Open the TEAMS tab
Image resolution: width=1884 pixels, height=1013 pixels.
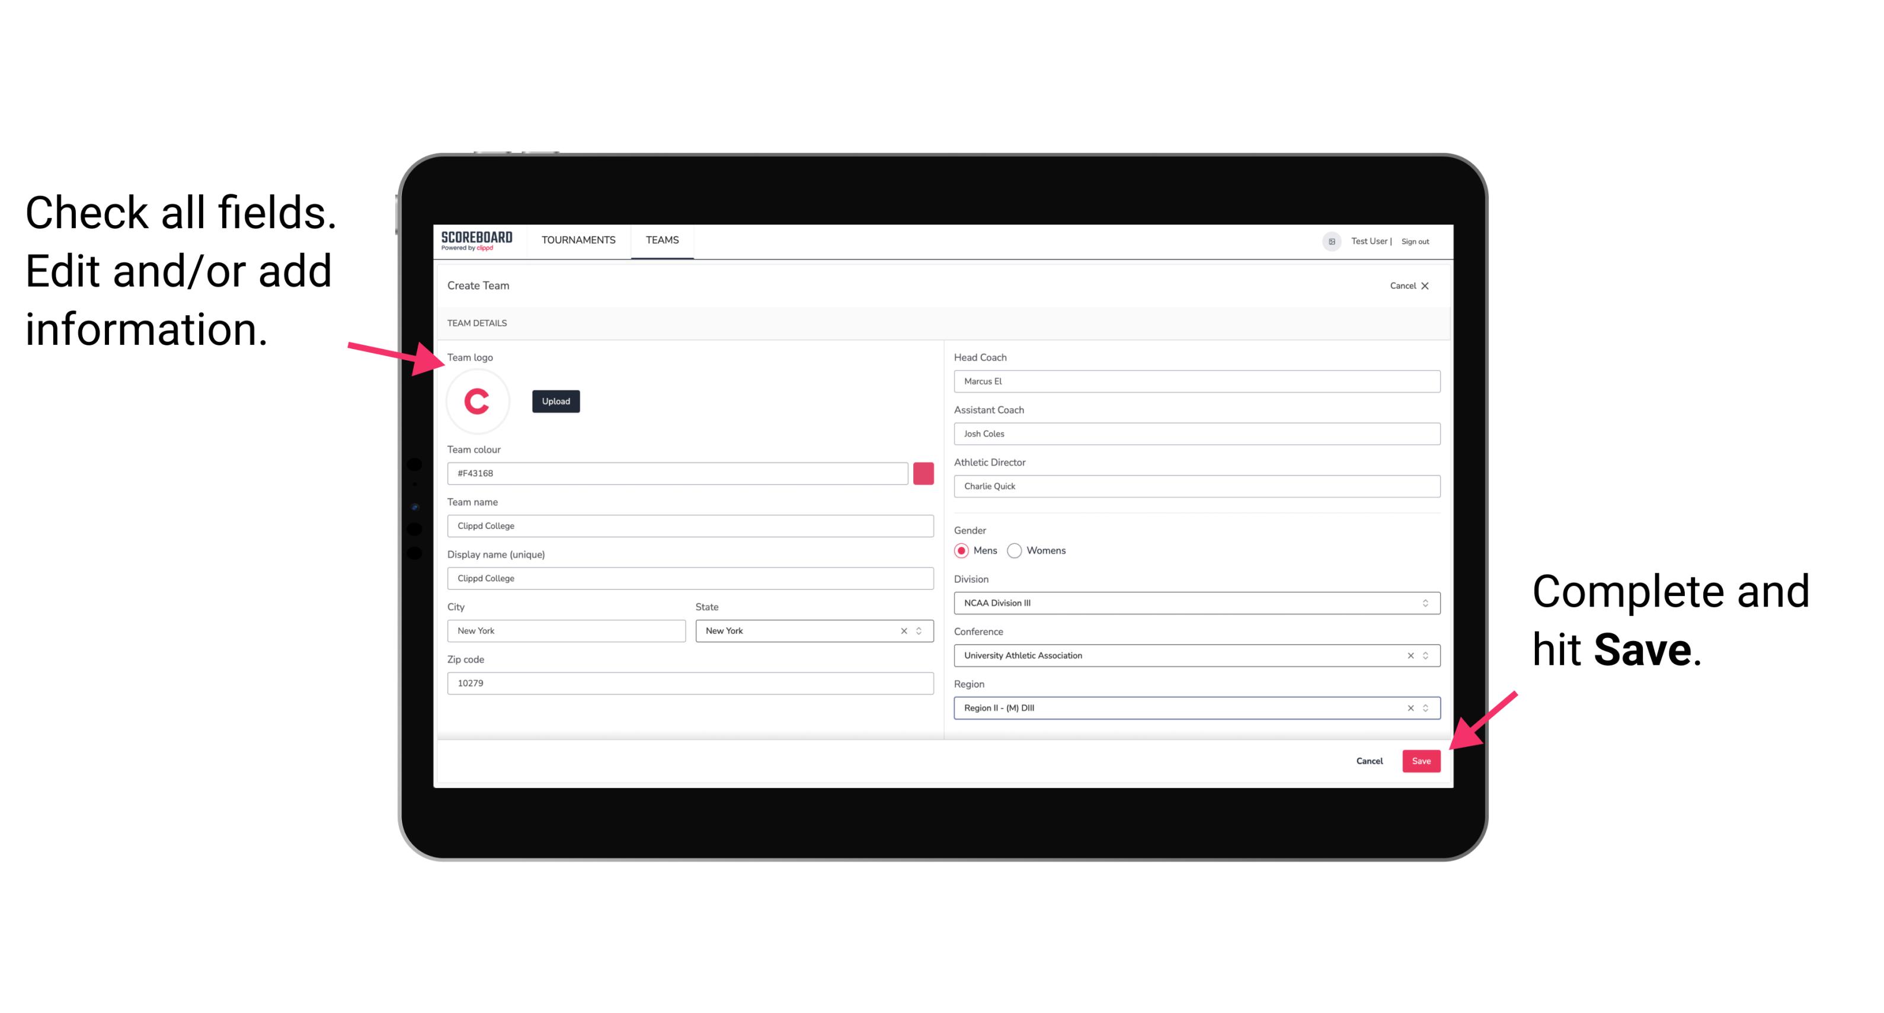point(661,241)
